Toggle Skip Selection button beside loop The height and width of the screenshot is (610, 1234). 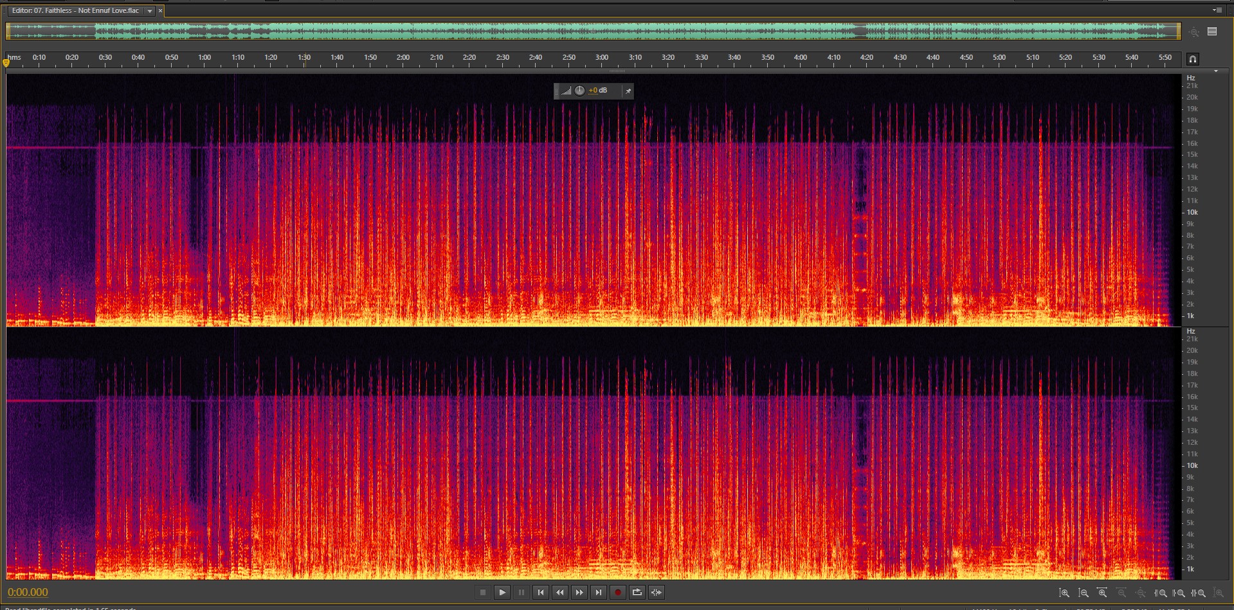coord(656,593)
